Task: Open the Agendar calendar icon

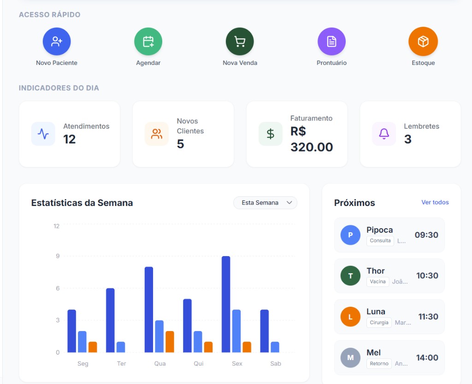Action: click(x=148, y=40)
